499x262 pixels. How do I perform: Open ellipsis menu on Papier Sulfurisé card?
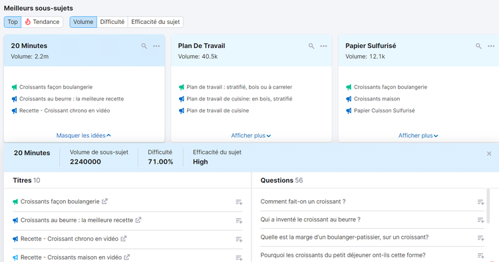[491, 46]
